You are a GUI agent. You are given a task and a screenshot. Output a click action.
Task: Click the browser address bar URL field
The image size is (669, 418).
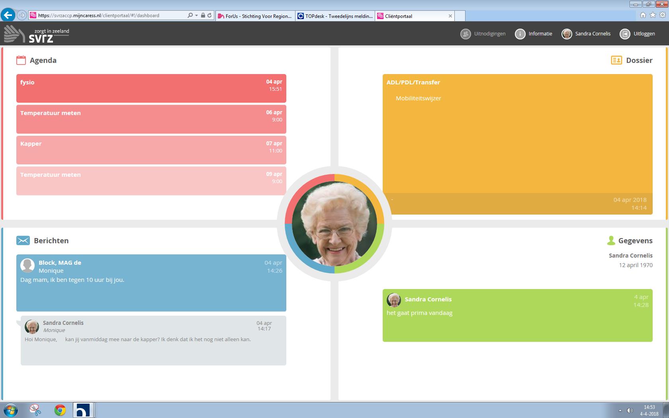(x=111, y=16)
